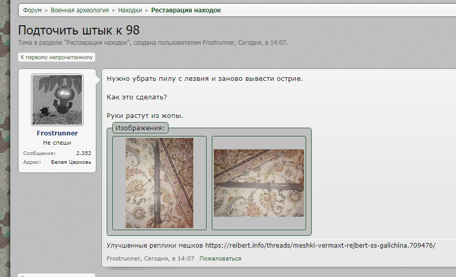The width and height of the screenshot is (456, 277).
Task: Open the Frostrunner username under the avatar
Action: click(57, 133)
